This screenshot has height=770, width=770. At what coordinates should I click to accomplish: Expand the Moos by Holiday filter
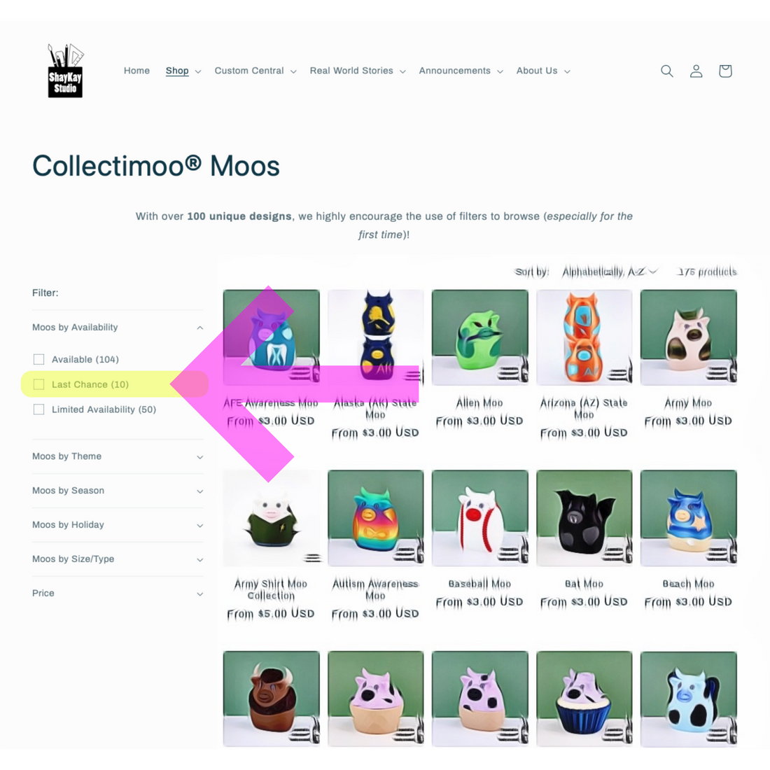coord(118,525)
